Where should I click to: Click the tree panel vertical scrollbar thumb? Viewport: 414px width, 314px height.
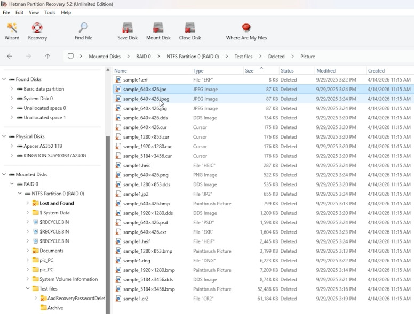(x=108, y=224)
